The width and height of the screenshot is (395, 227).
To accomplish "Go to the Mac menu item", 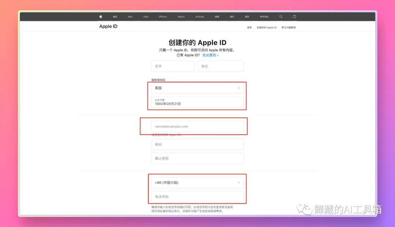I will click(x=130, y=16).
